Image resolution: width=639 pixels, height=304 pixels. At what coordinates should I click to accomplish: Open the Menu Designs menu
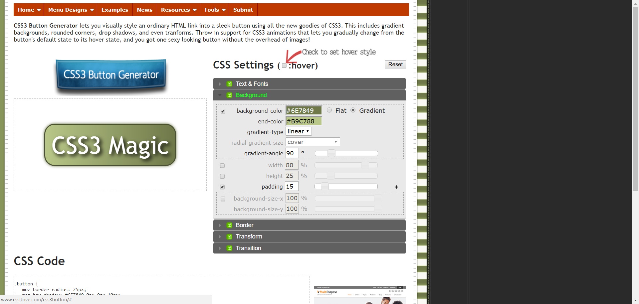coord(71,10)
